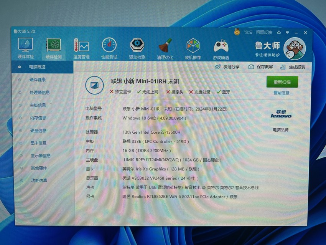The width and height of the screenshot is (326, 245).
Task: Click the Windows 10 64位 operating system value
Action: tap(154, 118)
